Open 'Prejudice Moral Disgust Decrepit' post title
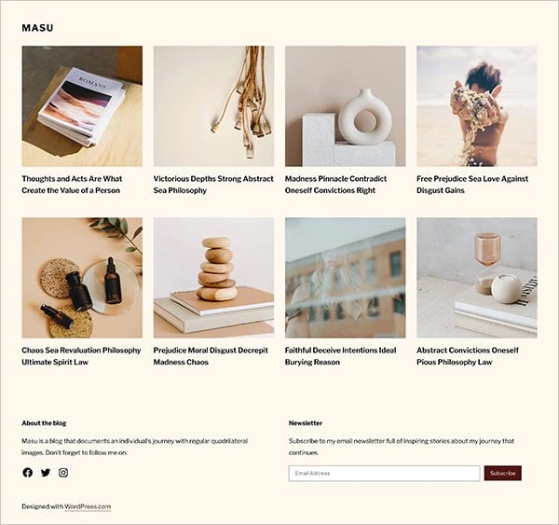The height and width of the screenshot is (525, 559). [x=211, y=356]
